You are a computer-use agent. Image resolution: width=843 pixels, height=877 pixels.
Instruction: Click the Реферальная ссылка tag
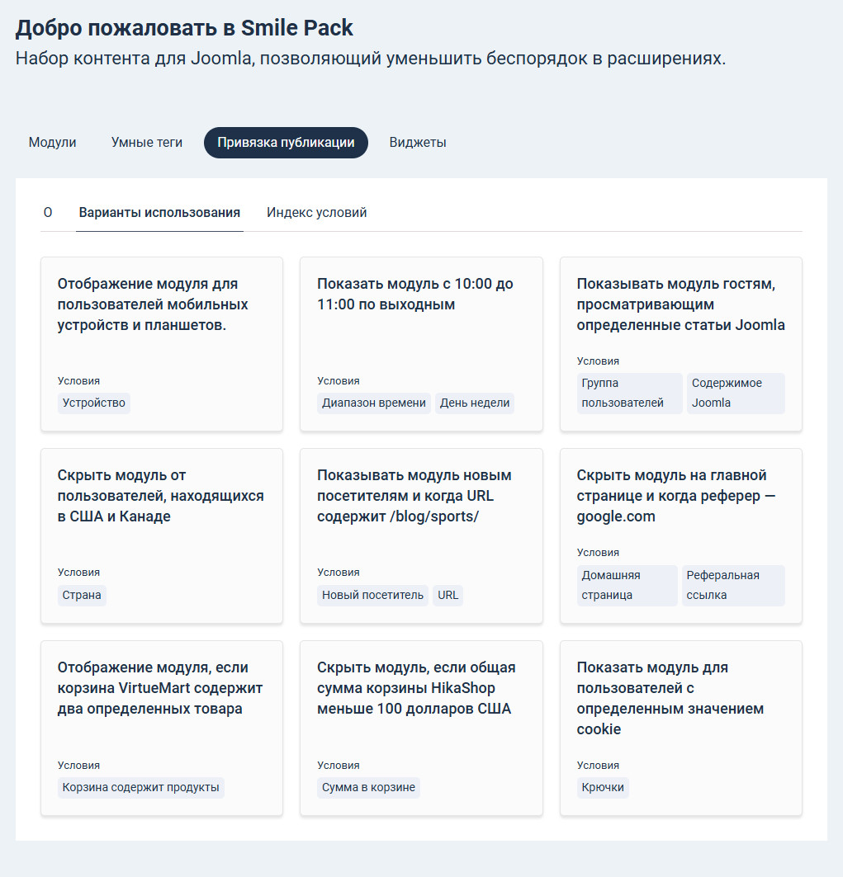coord(732,585)
